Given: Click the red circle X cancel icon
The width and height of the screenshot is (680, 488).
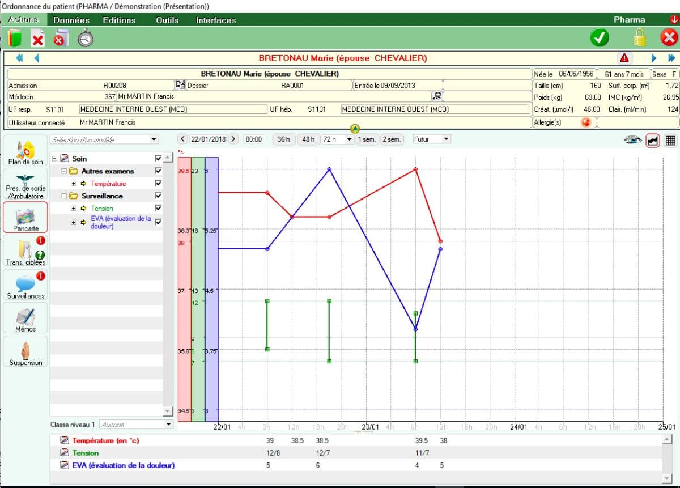Looking at the screenshot, I should click(669, 38).
